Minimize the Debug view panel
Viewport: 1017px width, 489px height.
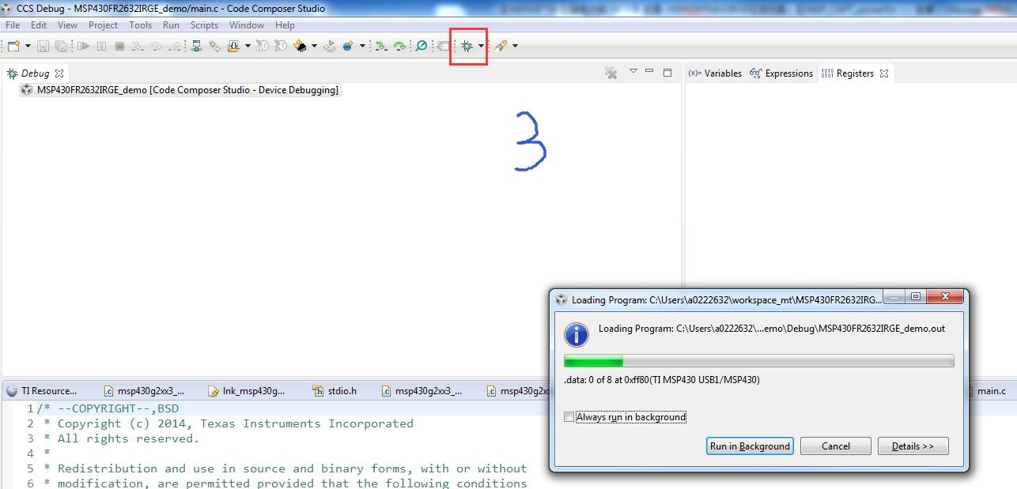click(x=649, y=71)
